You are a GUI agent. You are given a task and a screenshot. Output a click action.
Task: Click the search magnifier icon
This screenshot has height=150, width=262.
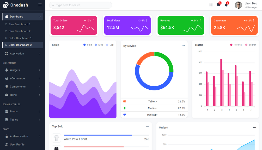coord(53,5)
